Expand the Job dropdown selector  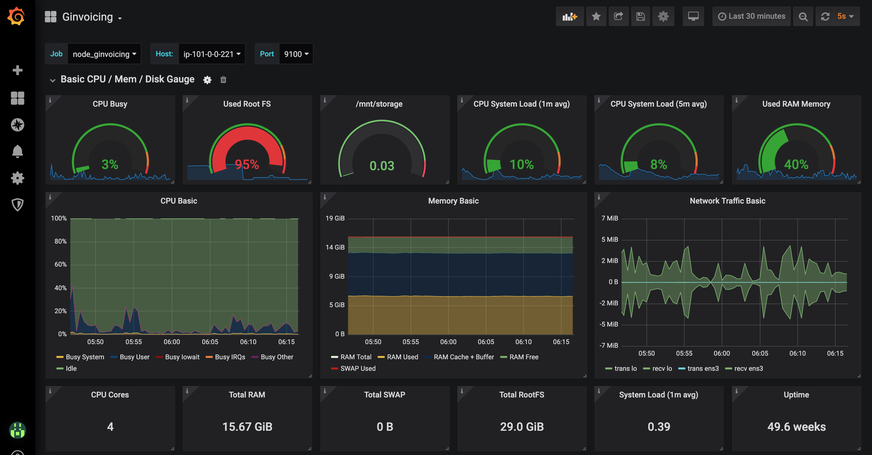(104, 54)
